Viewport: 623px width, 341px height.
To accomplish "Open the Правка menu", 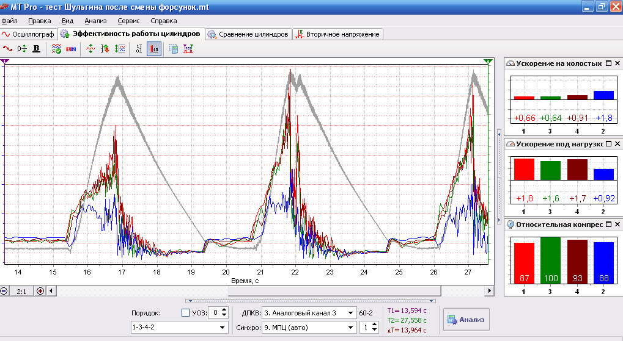I will [x=39, y=21].
